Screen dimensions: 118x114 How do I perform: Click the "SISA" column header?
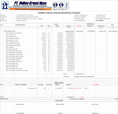tap(112, 25)
